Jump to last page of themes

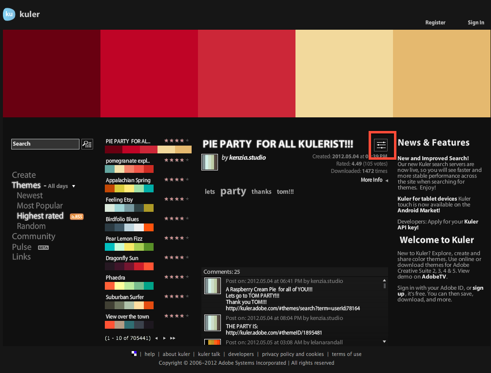[x=173, y=338]
